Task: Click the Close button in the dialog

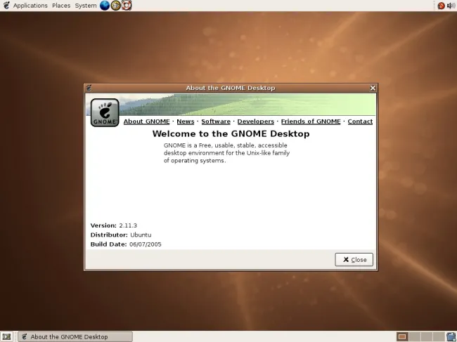Action: 354,259
